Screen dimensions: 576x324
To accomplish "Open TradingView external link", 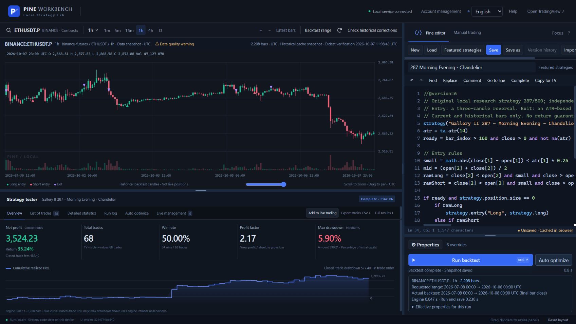I will pyautogui.click(x=546, y=12).
